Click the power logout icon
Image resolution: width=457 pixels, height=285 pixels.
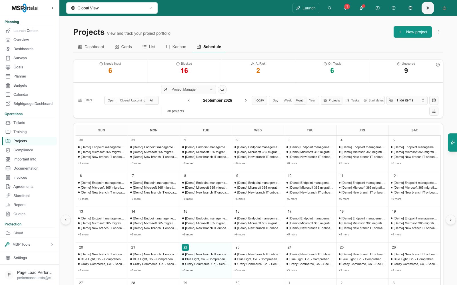click(444, 8)
